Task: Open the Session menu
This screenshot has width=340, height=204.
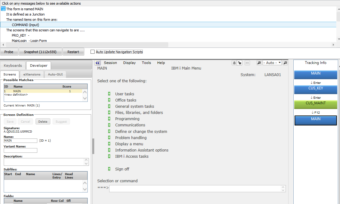Action: click(x=110, y=63)
